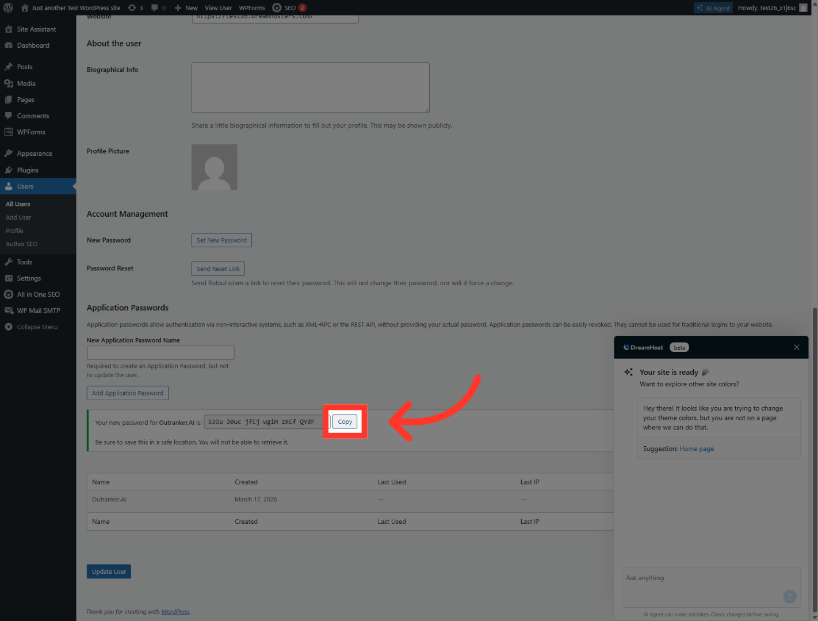Open the updates icon showing 3

(135, 7)
